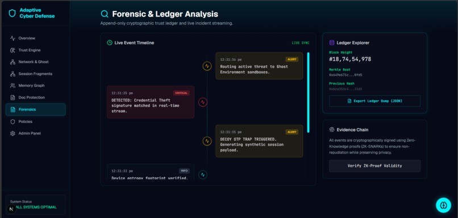Click the Block Height label
458x218 pixels.
click(340, 53)
